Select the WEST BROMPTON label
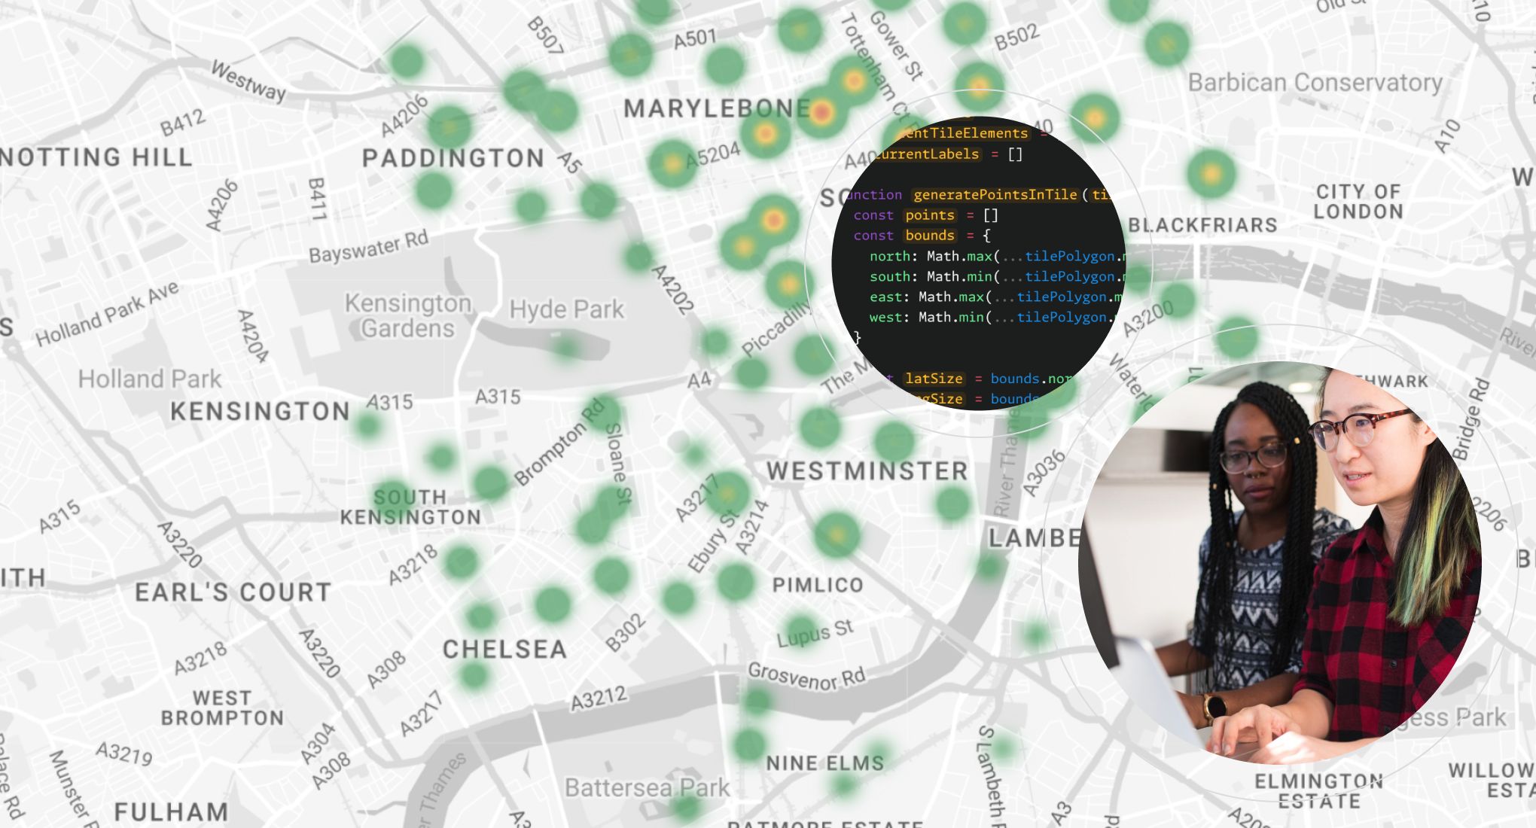1536x828 pixels. pyautogui.click(x=222, y=708)
